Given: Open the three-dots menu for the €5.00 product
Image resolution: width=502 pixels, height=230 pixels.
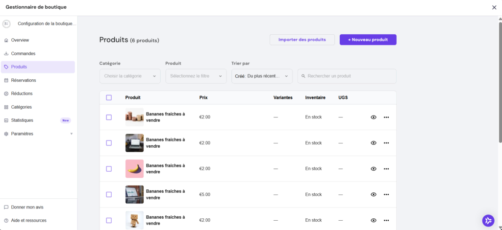Looking at the screenshot, I should (386, 194).
